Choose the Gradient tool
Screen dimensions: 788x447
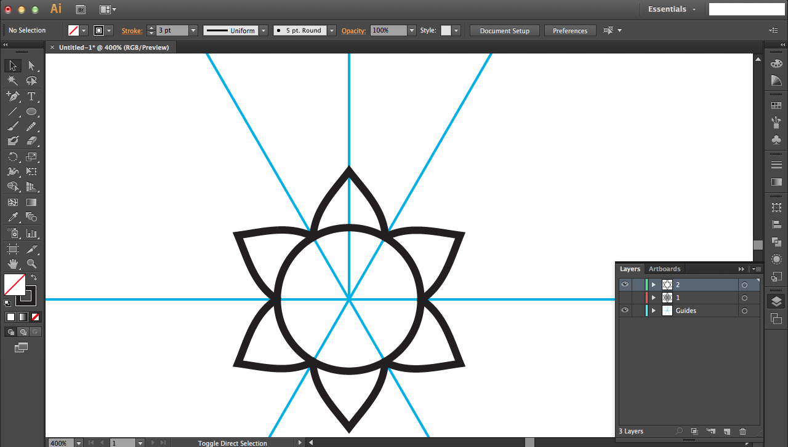click(31, 202)
